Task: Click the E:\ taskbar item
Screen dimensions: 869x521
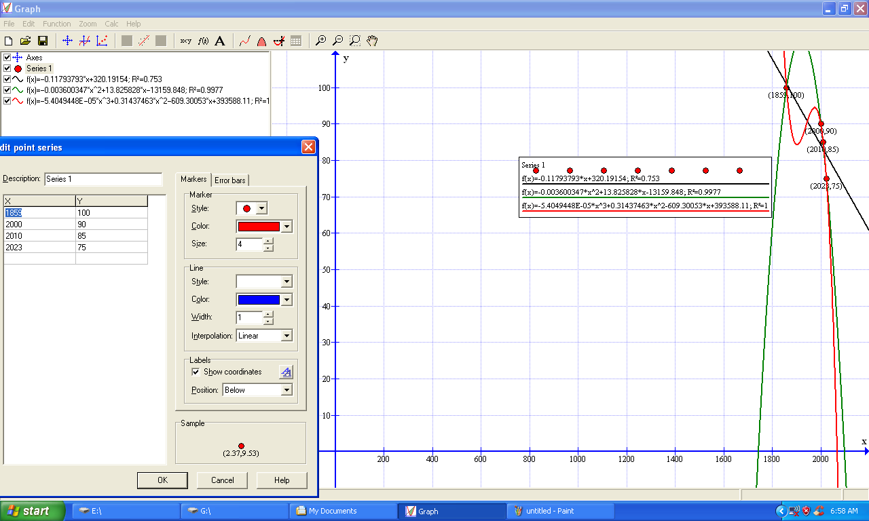Action: (x=126, y=512)
